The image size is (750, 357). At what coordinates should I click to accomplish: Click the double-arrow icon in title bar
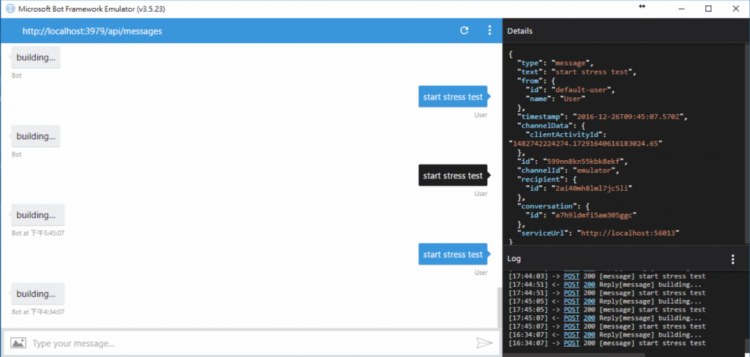[642, 6]
